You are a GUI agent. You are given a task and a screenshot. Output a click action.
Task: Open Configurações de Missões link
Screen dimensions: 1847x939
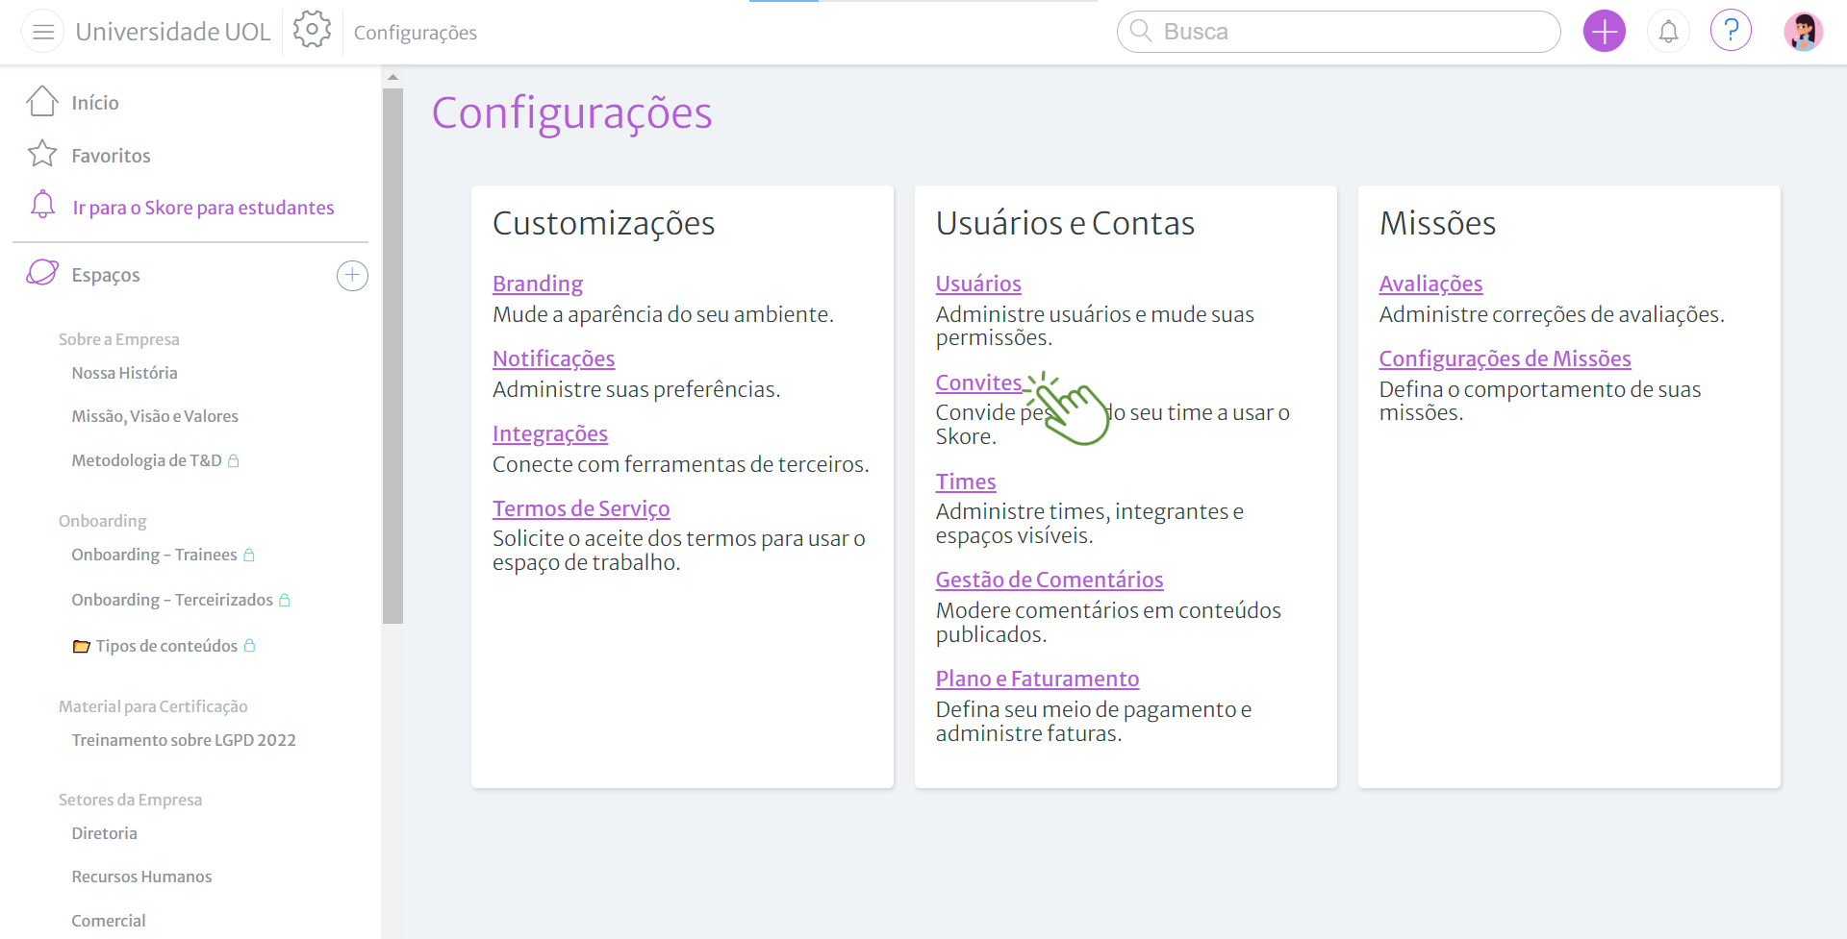click(x=1505, y=358)
